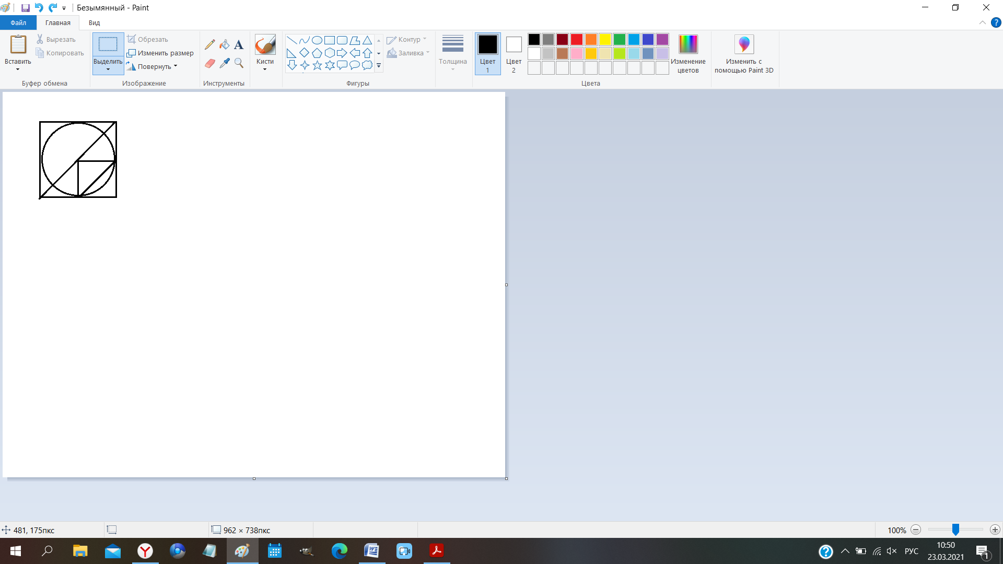Select the Color picker eyedropper tool
The image size is (1003, 564).
tap(224, 63)
